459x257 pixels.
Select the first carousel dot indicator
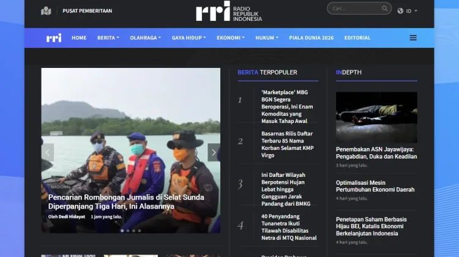pyautogui.click(x=122, y=231)
